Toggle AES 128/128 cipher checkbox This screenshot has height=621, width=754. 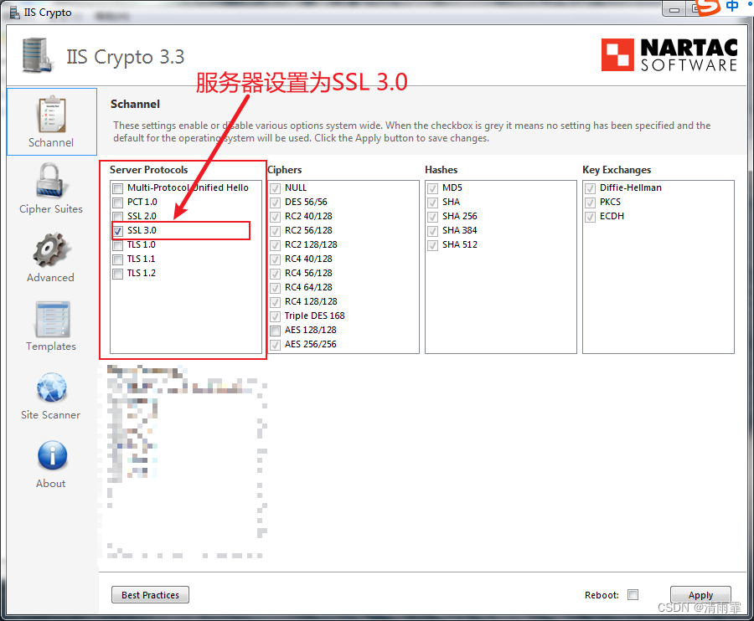(275, 331)
